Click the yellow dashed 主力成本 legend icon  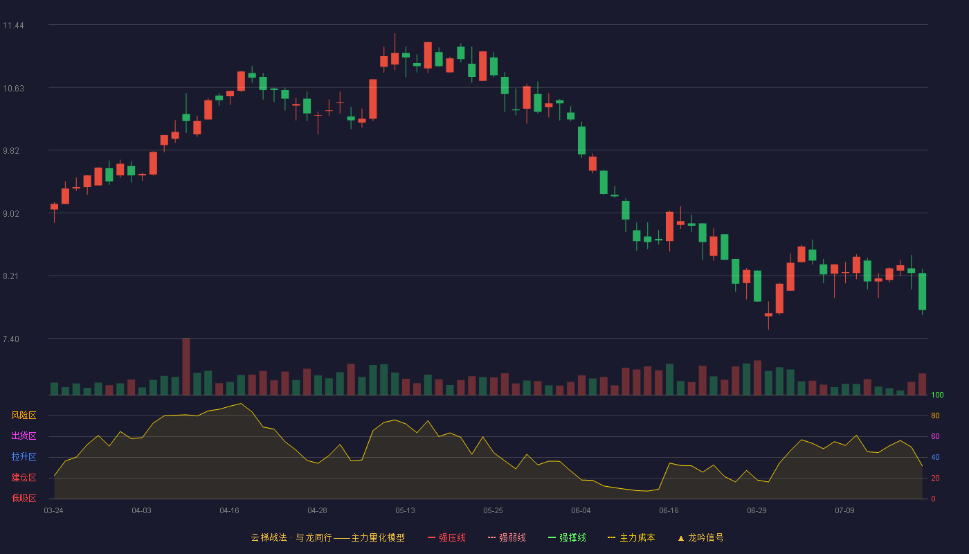[612, 537]
